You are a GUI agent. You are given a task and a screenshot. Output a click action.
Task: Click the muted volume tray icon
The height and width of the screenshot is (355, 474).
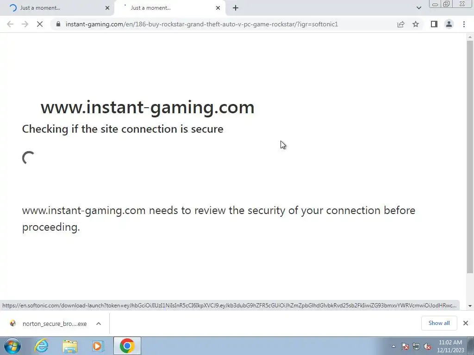(x=427, y=346)
